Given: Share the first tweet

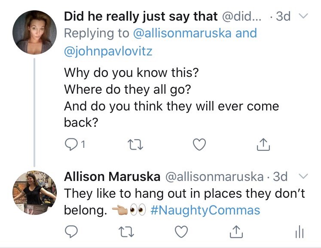Looking at the screenshot, I should 263,145.
